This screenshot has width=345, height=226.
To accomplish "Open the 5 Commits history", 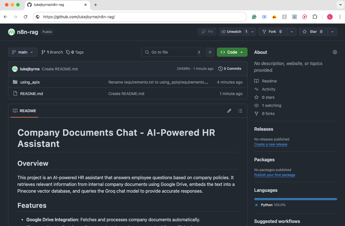I will (x=230, y=69).
